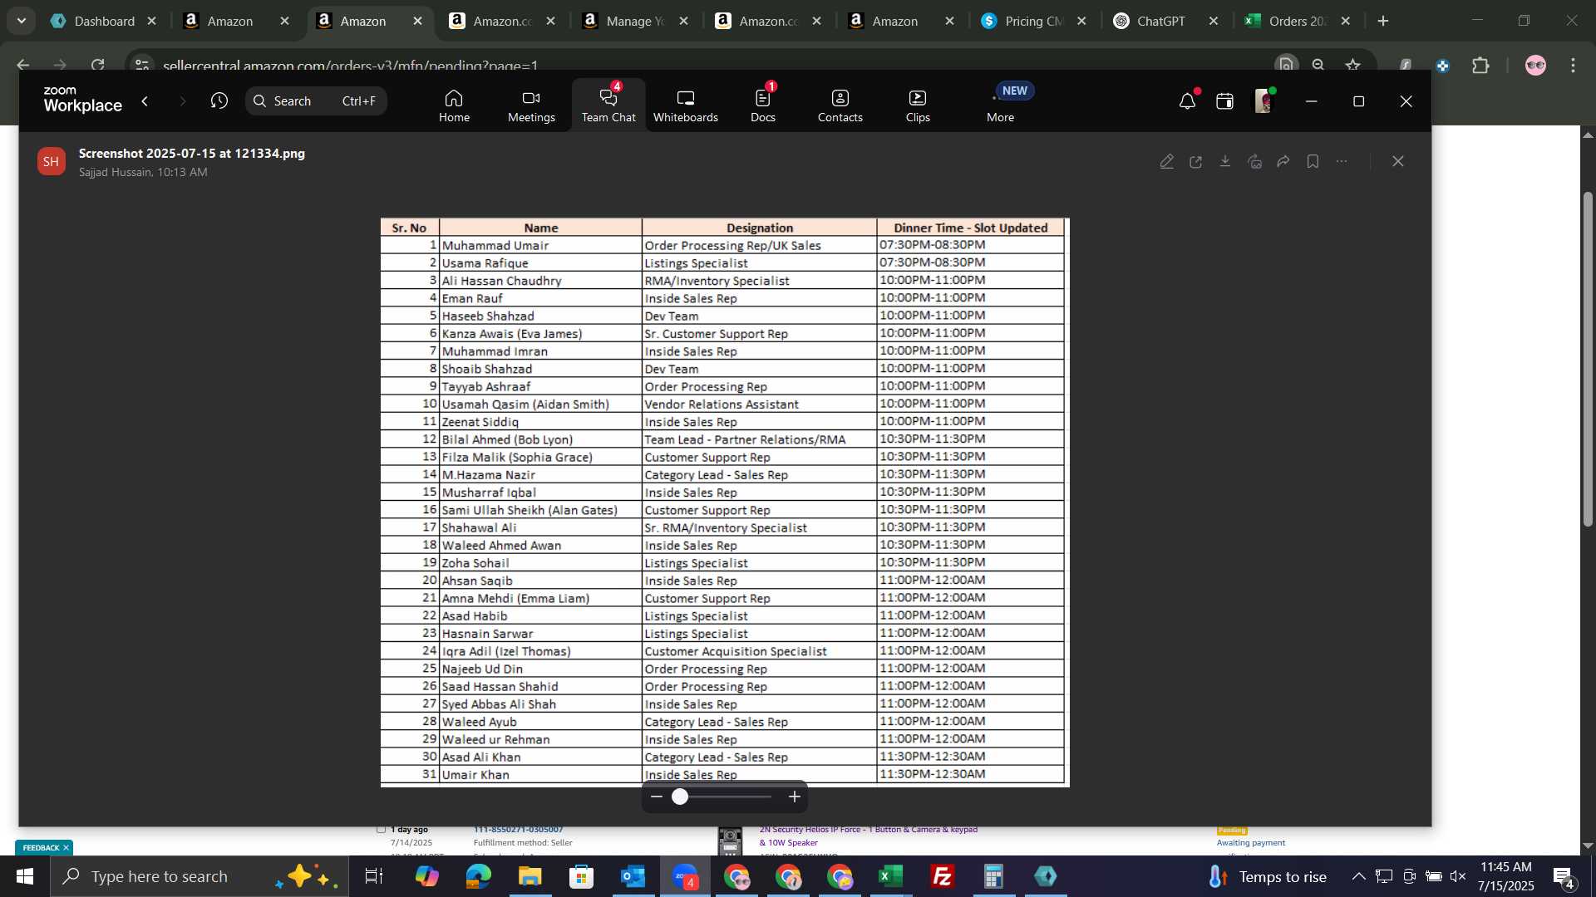This screenshot has width=1596, height=897.
Task: Toggle the muted volume icon in tray
Action: click(1458, 876)
